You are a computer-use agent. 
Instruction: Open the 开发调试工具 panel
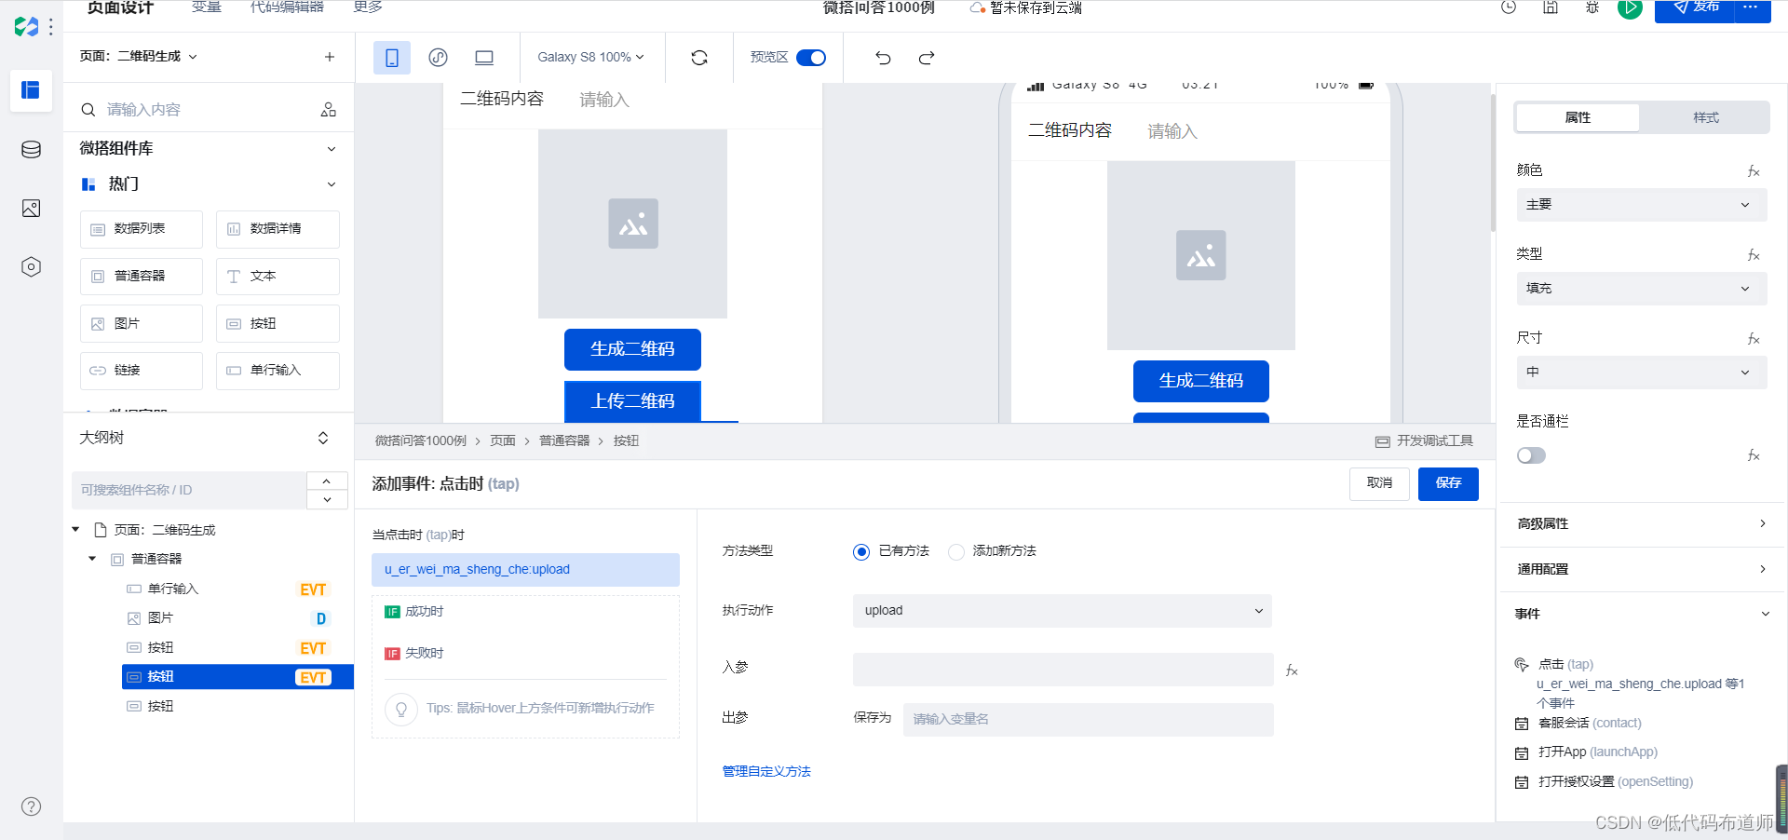pos(1425,441)
